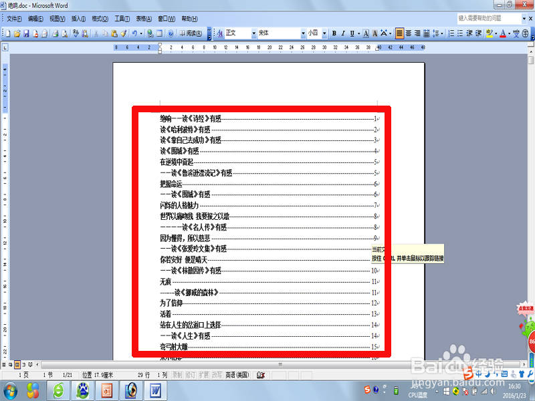The height and width of the screenshot is (401, 535).
Task: Open Print Preview magnifier icon
Action: 64,33
